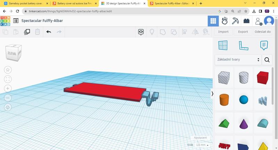This screenshot has width=278, height=150.
Task: Pick the red Text shape
Action: pos(224,146)
